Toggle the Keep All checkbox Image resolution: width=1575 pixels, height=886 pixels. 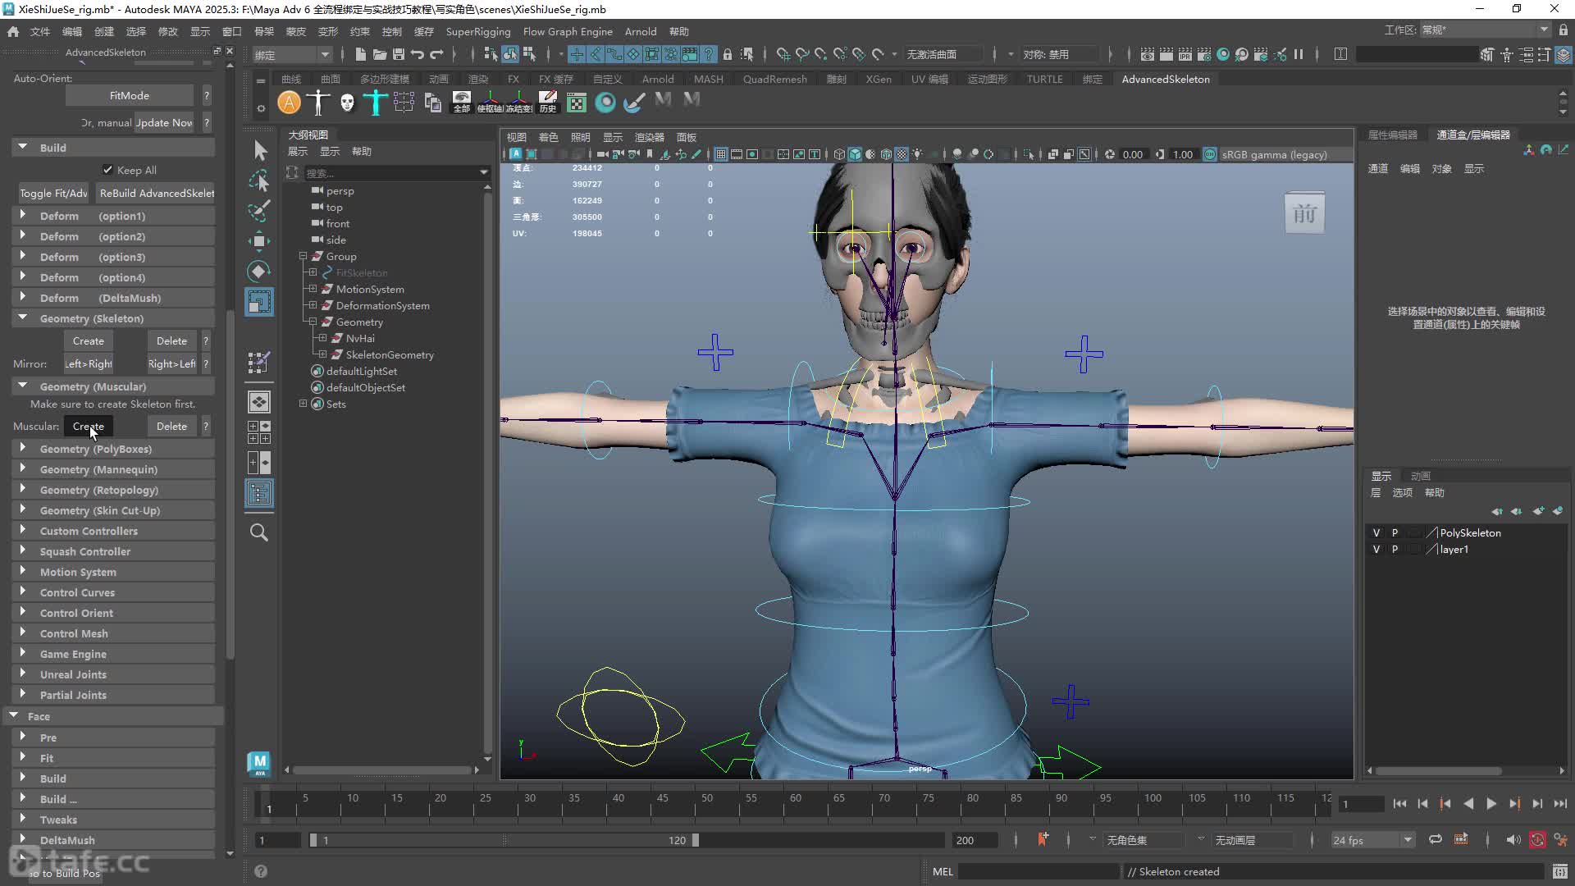107,170
